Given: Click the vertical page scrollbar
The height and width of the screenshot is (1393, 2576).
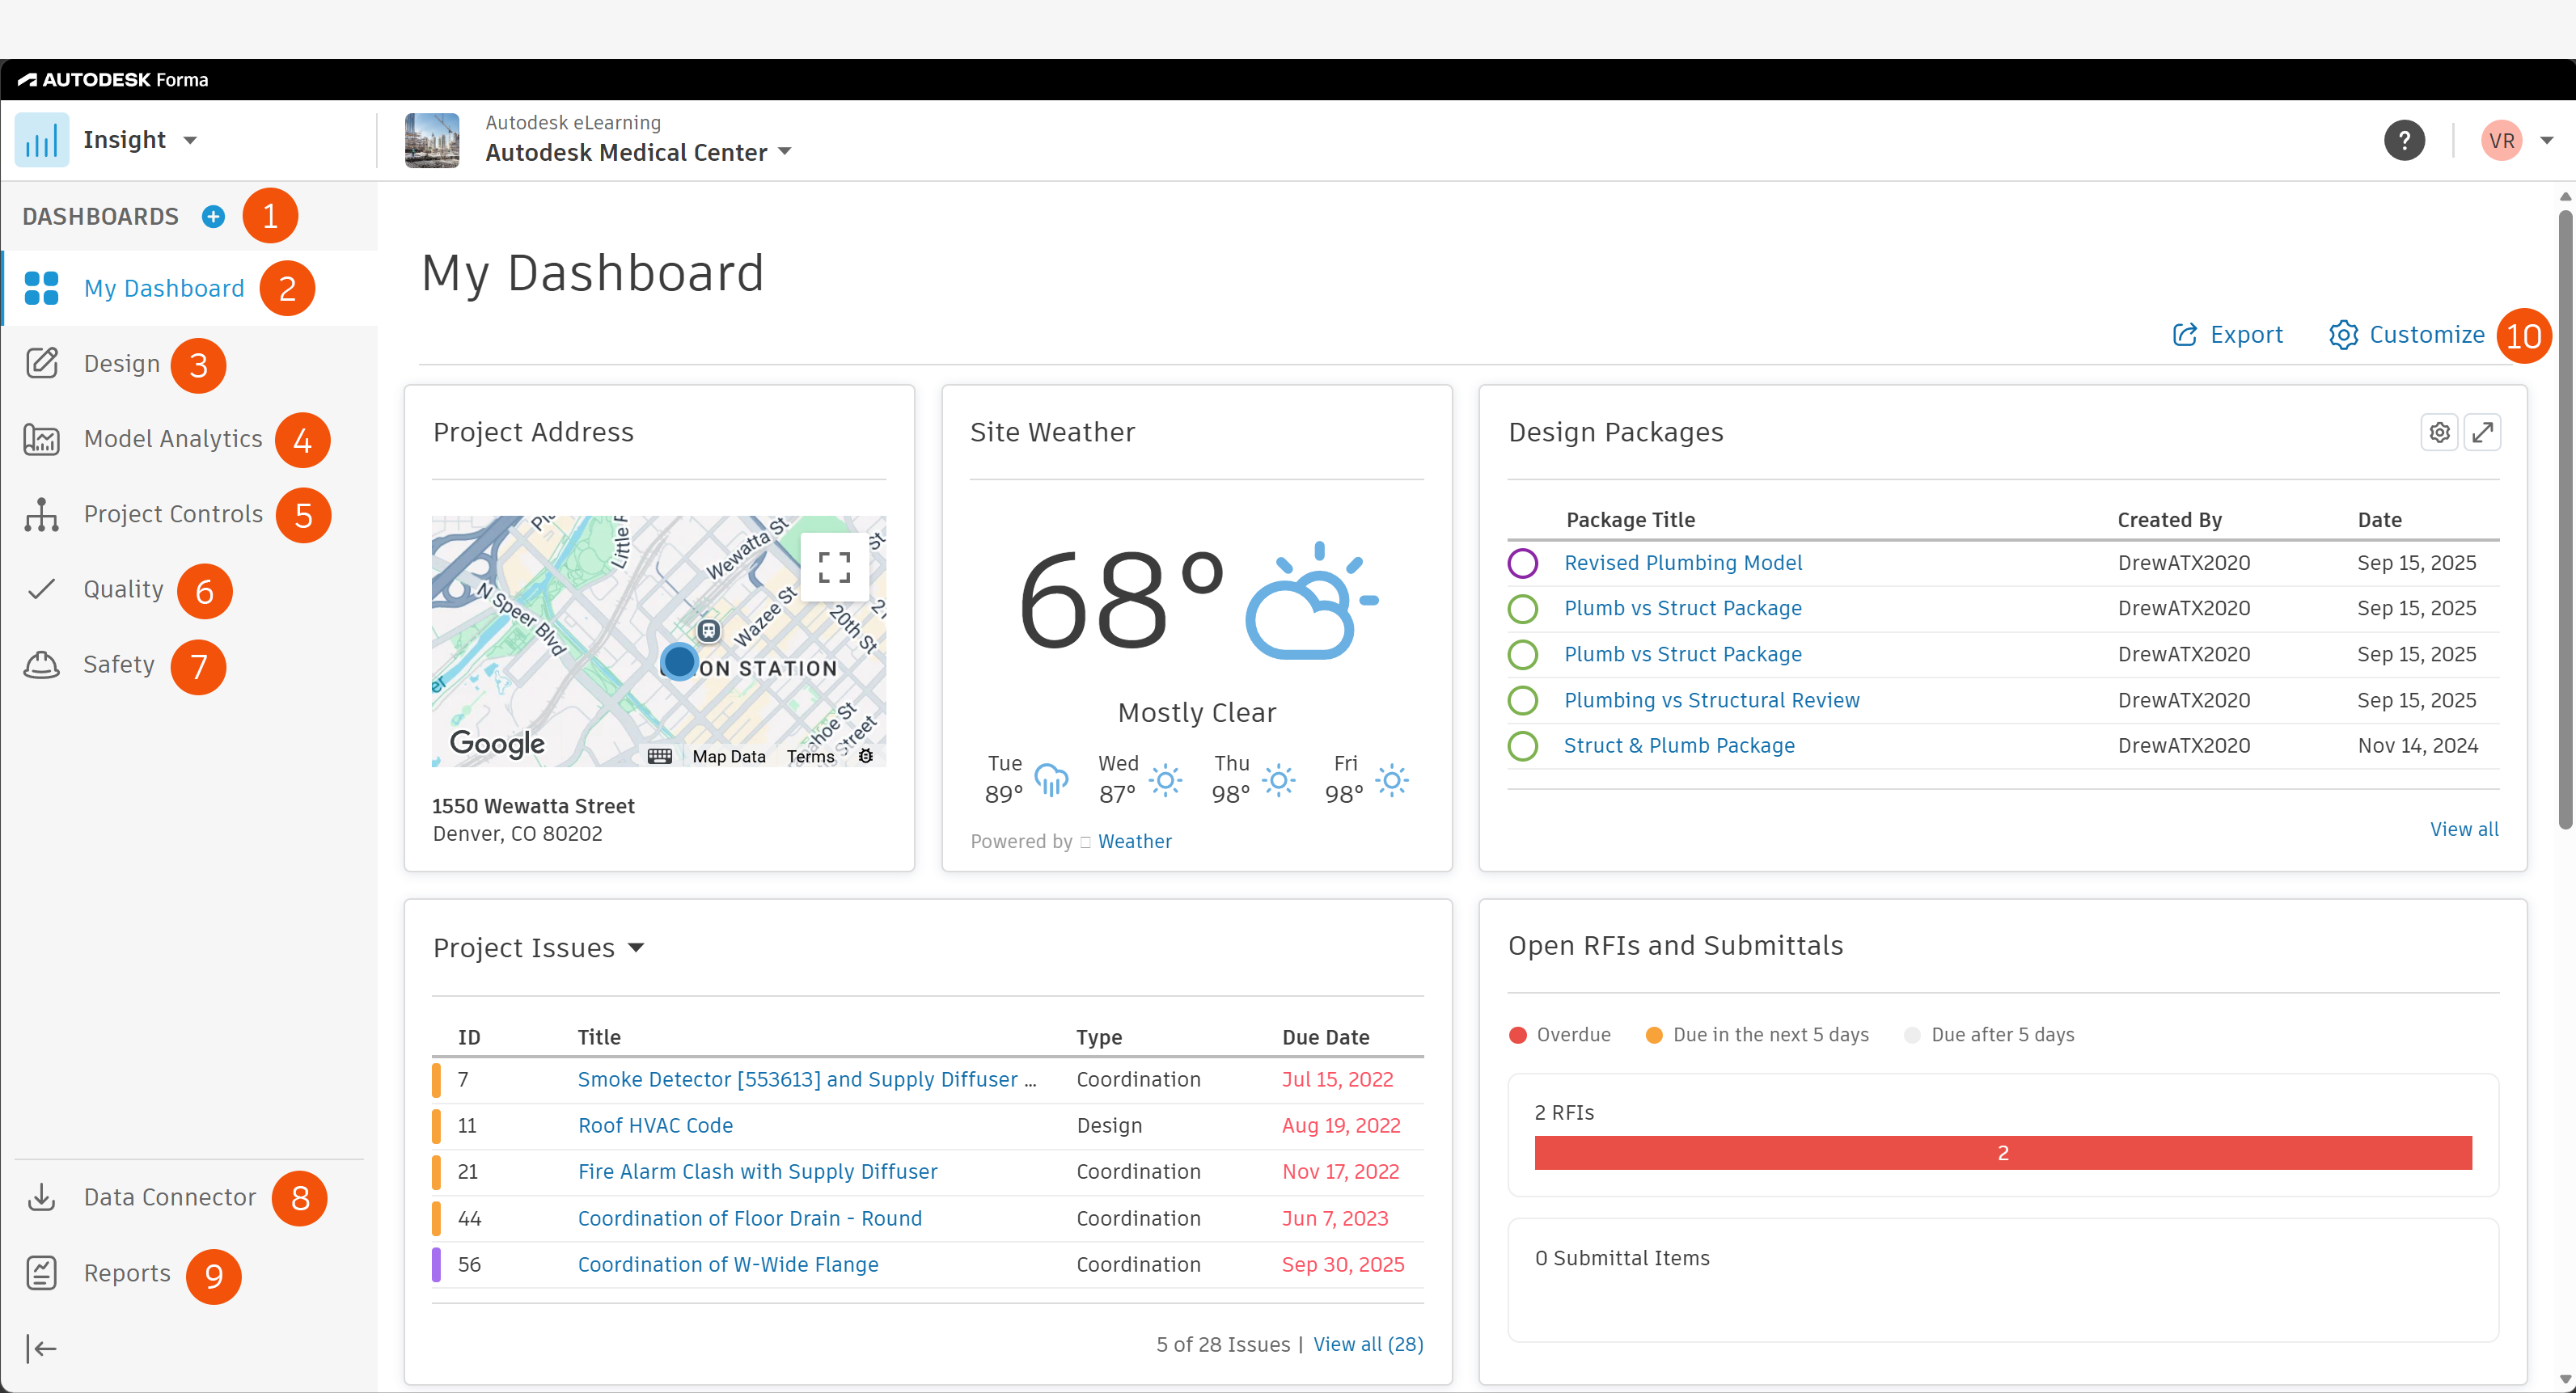Looking at the screenshot, I should point(2565,520).
